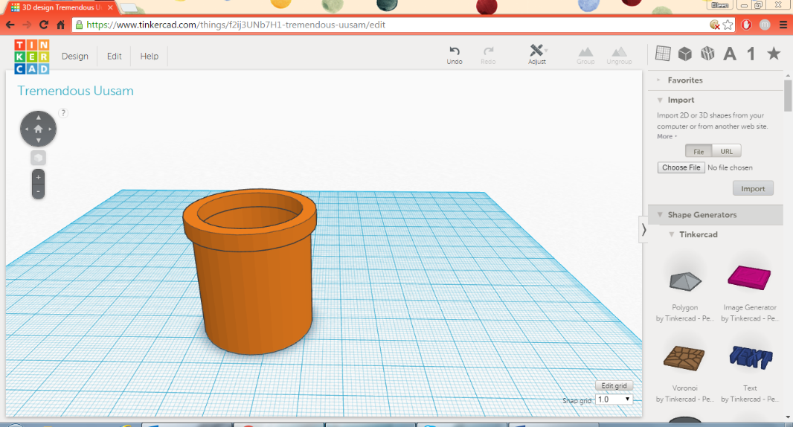The width and height of the screenshot is (793, 427).
Task: Bookmark this page with star
Action: (728, 25)
